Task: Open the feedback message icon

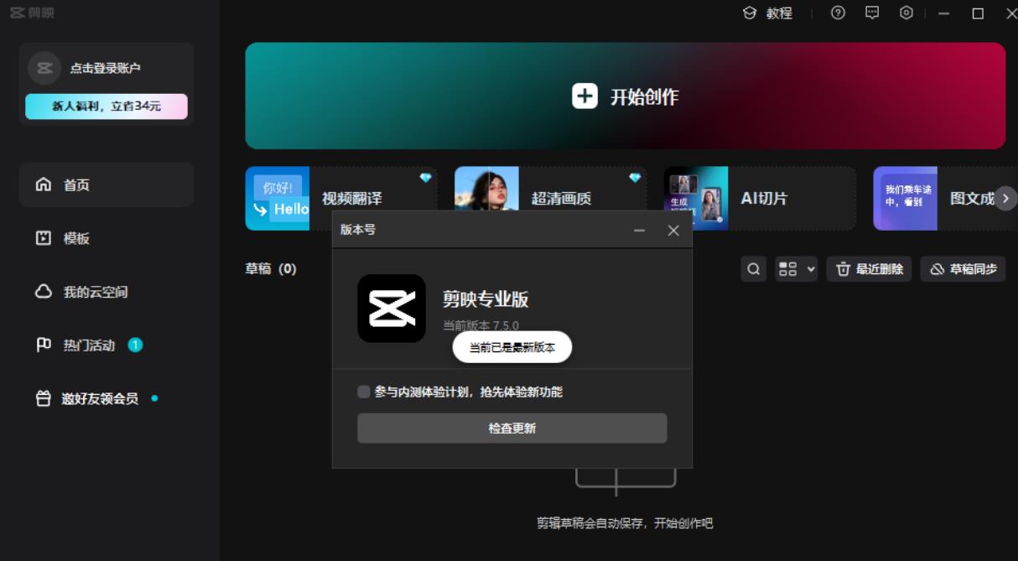Action: [x=872, y=13]
